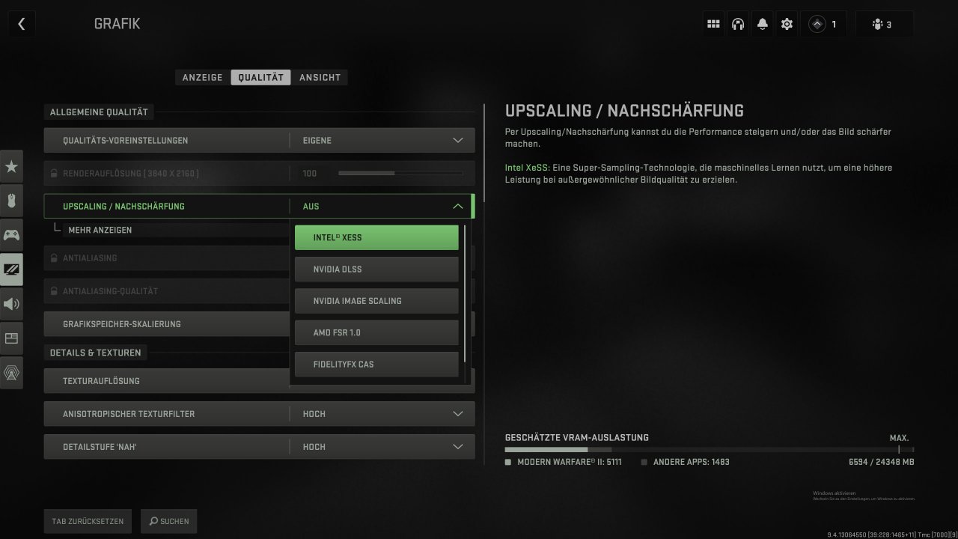Click the Details & Texturen section header
Screen dimensions: 958x539
pyautogui.click(x=95, y=353)
